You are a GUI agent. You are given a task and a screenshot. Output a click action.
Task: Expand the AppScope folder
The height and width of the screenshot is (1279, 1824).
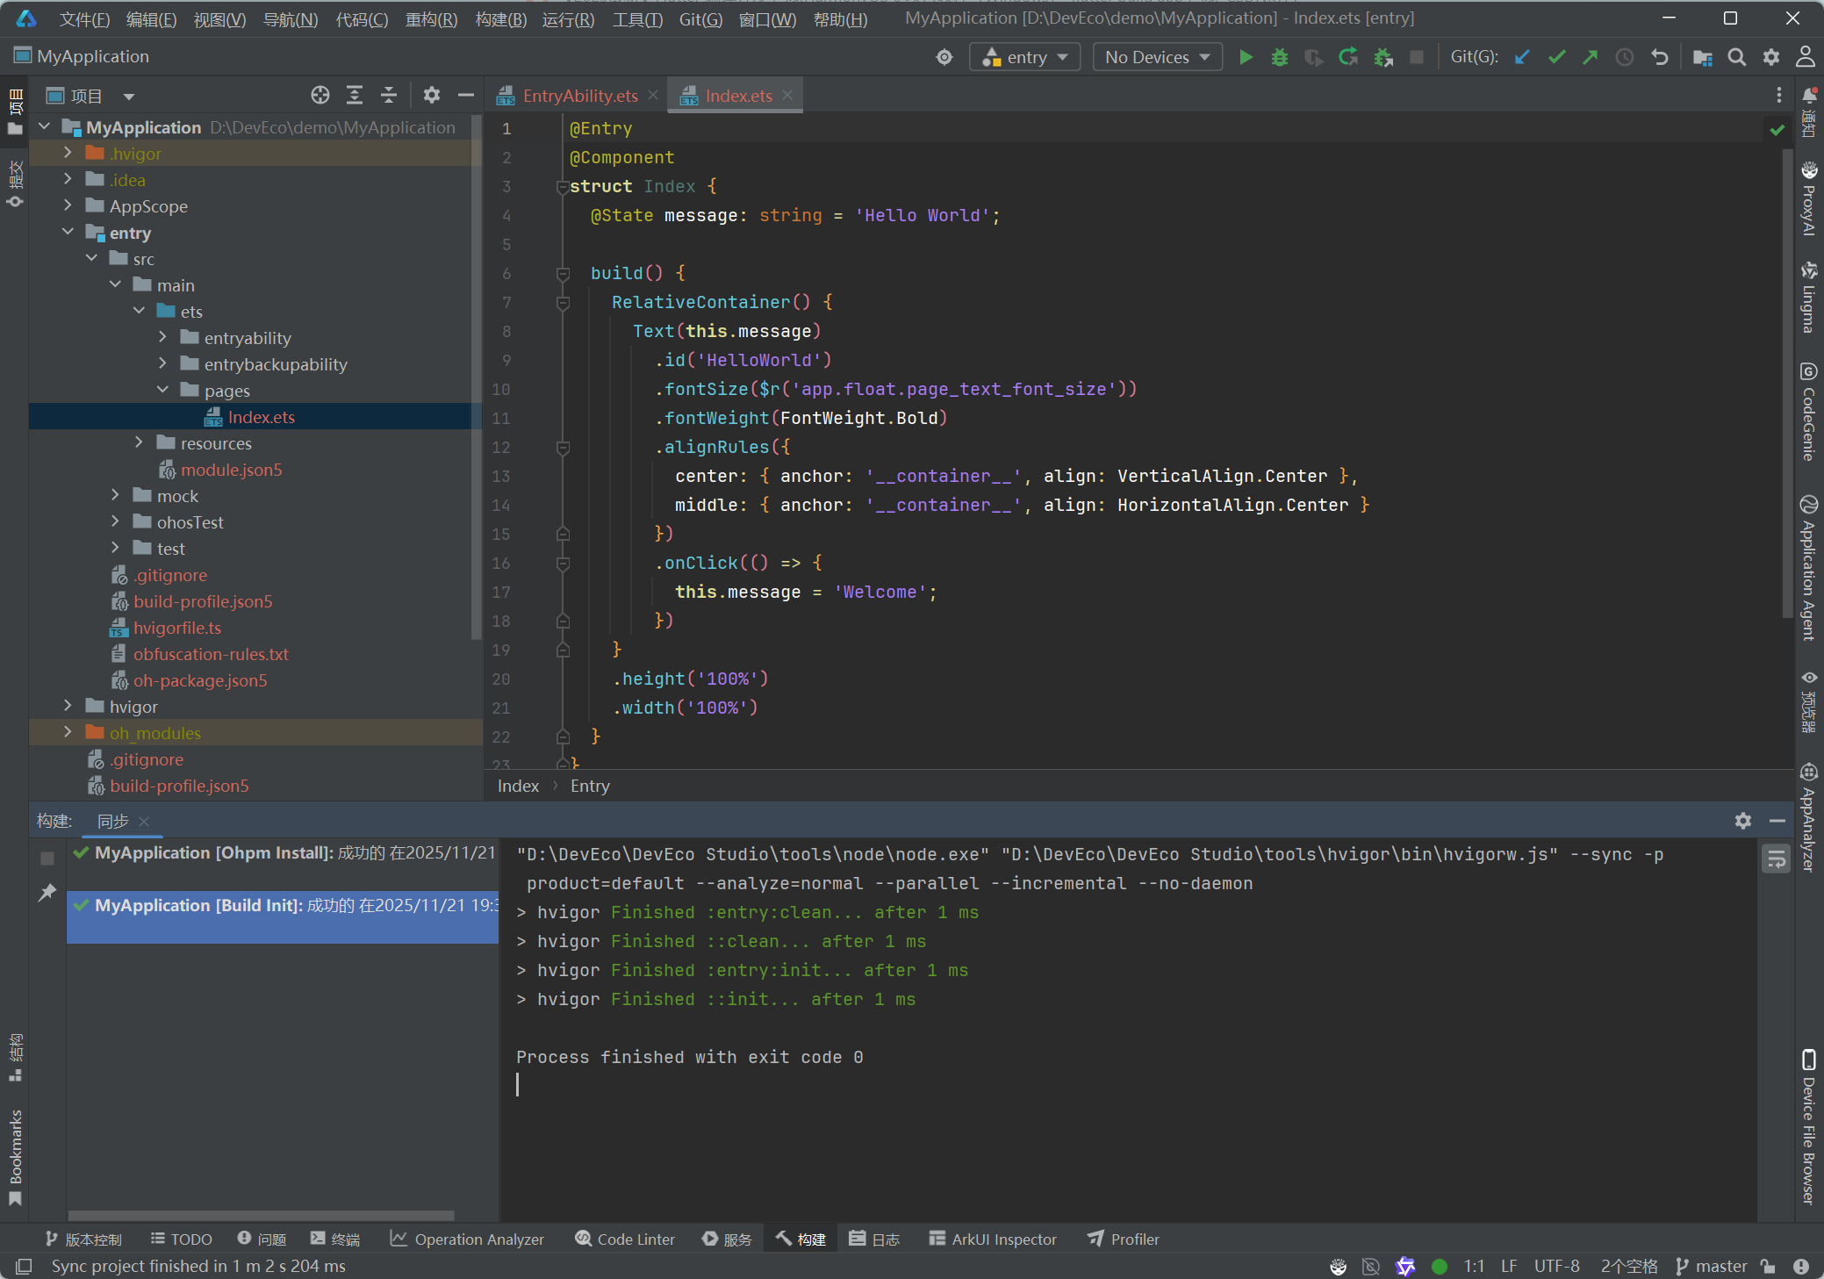click(x=68, y=205)
